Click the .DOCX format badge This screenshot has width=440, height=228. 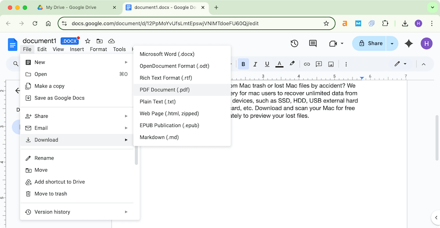coord(70,41)
